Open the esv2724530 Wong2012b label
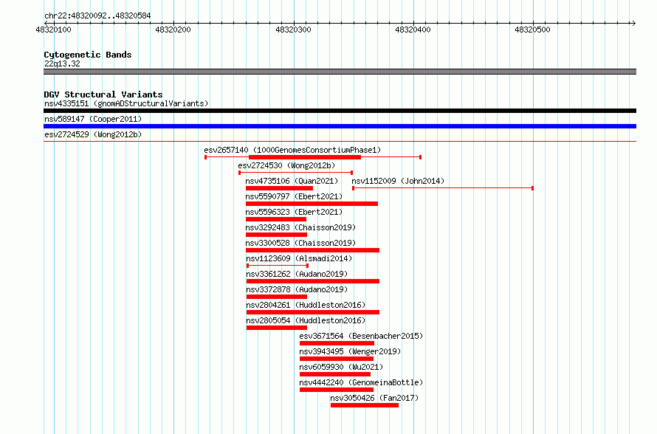Screen dimensions: 657x434 286,165
